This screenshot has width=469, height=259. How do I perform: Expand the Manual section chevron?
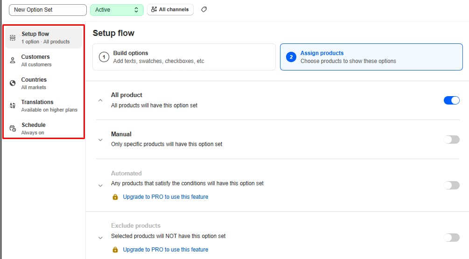100,140
